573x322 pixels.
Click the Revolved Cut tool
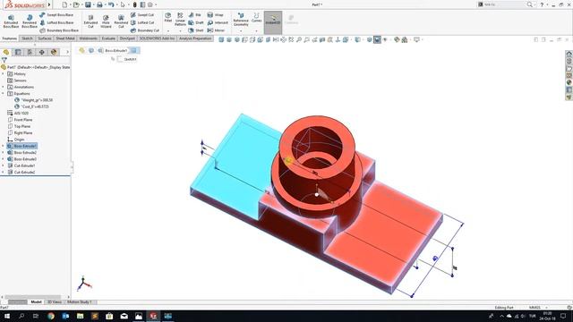tap(121, 21)
